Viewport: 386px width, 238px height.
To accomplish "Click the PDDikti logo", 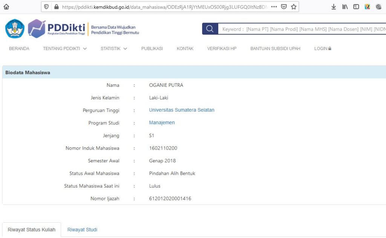I will coord(57,28).
